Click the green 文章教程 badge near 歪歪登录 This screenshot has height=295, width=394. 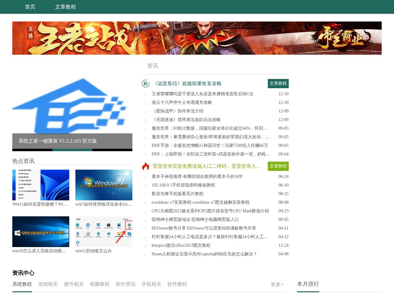(278, 166)
